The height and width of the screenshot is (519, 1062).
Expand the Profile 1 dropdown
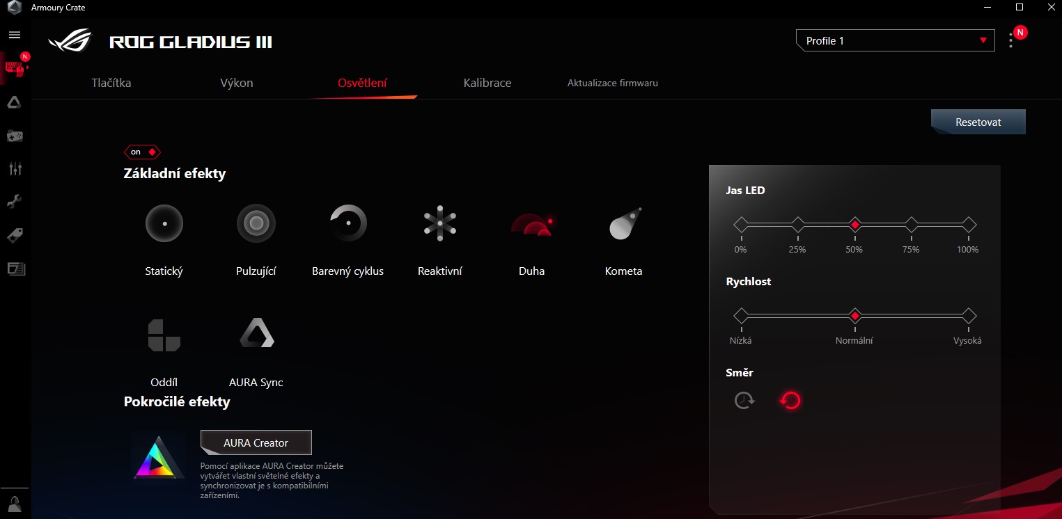pyautogui.click(x=896, y=40)
